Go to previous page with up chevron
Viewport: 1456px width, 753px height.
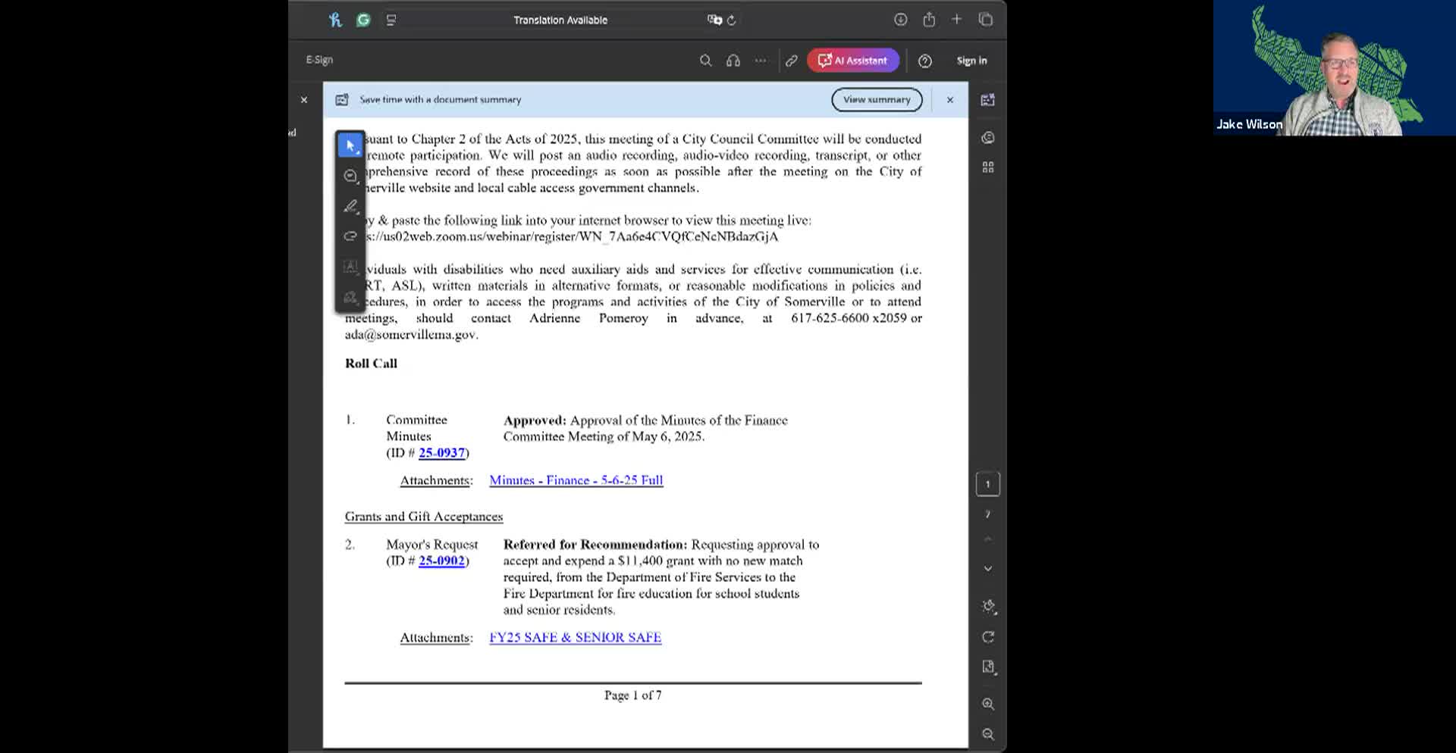pyautogui.click(x=987, y=539)
